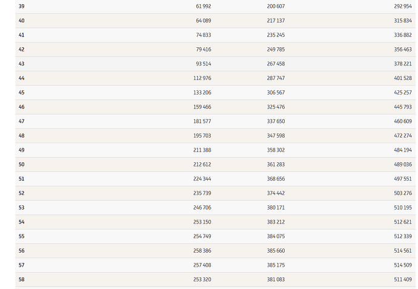Click row label 46
The width and height of the screenshot is (418, 289).
click(x=22, y=107)
